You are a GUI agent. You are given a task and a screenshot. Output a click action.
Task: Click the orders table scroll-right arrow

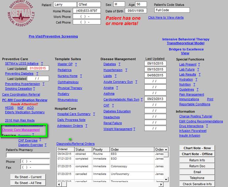point(161,184)
